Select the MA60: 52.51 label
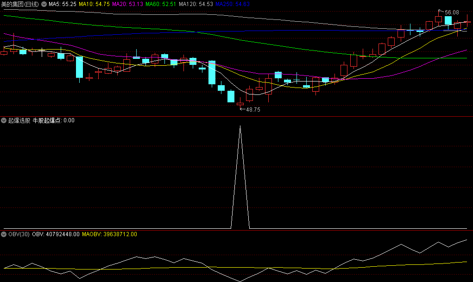The image size is (473, 282). [x=161, y=4]
